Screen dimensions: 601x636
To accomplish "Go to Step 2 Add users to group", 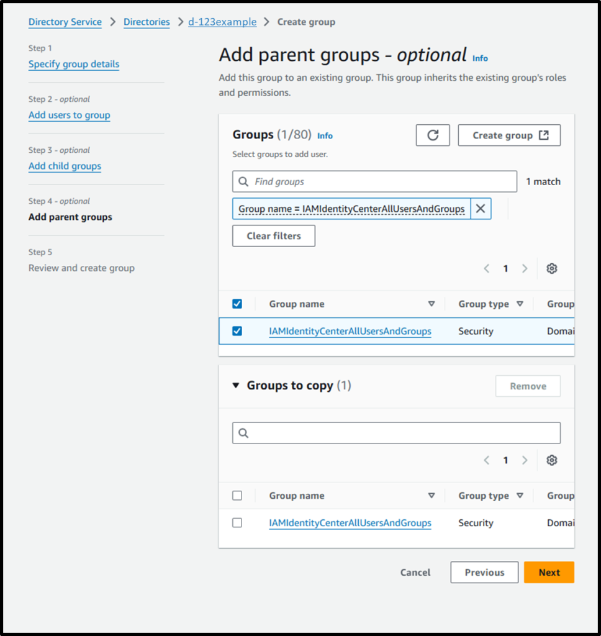I will (70, 115).
